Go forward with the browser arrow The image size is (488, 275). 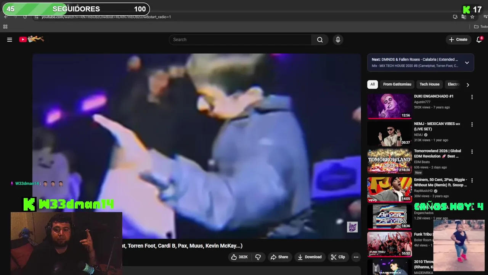(x=15, y=17)
